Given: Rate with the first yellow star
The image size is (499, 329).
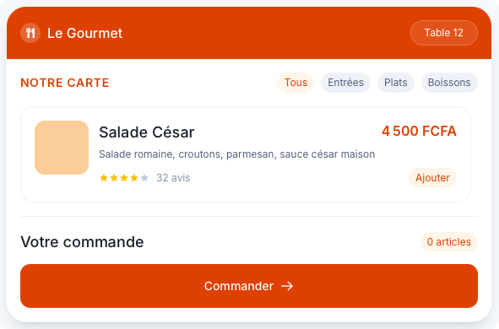Looking at the screenshot, I should (104, 178).
